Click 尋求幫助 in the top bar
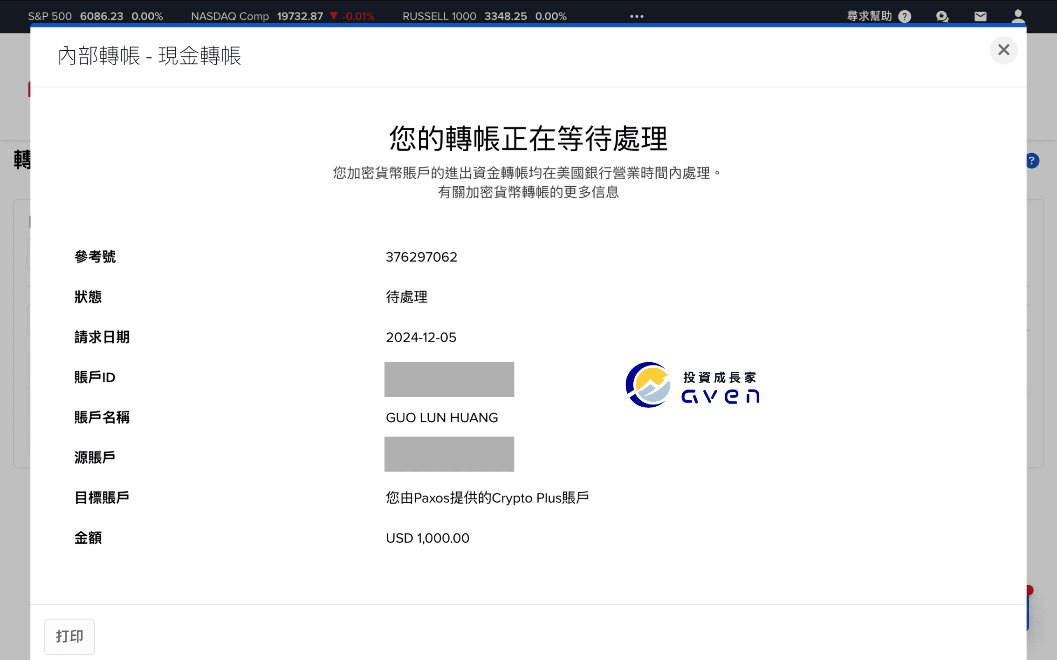 click(870, 16)
